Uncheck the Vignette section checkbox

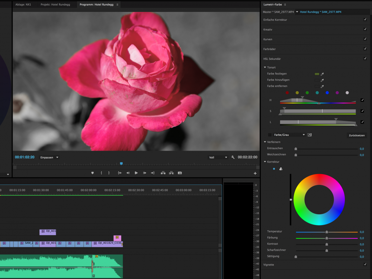click(x=365, y=264)
